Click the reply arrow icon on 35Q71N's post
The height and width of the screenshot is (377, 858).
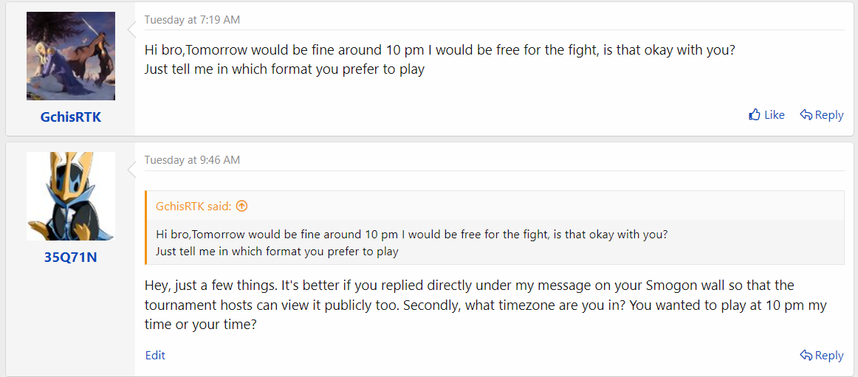coord(806,355)
